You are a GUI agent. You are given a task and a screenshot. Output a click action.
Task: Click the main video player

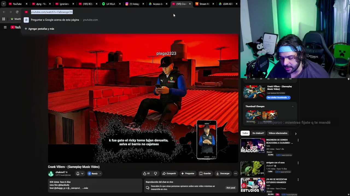coord(143,98)
